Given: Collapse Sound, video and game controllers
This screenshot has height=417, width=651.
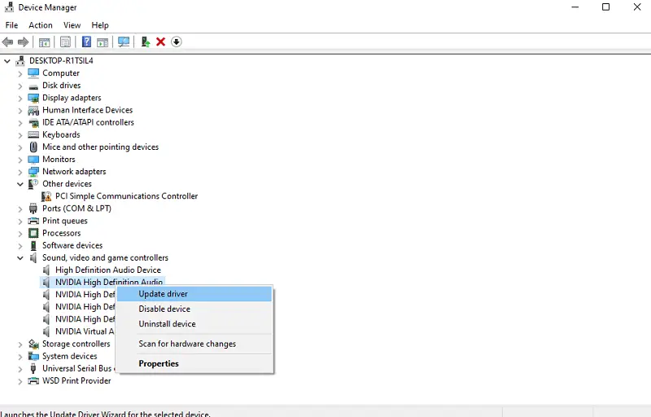Looking at the screenshot, I should click(20, 258).
